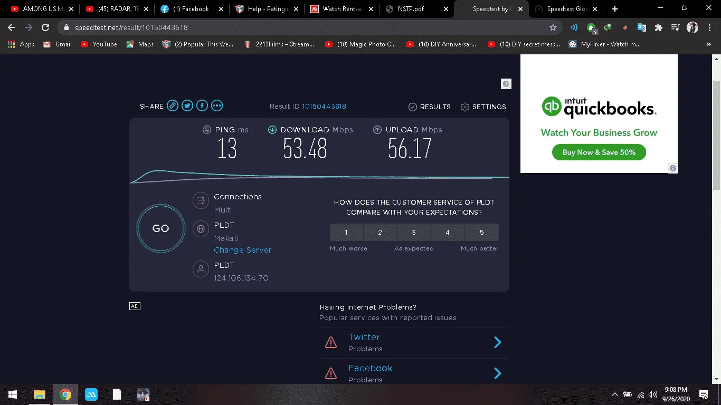Click the PLDT server globe icon
Viewport: 721px width, 405px height.
pos(201,229)
